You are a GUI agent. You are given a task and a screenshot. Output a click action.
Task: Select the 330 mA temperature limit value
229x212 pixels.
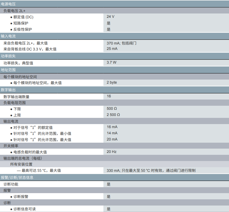tap(151, 170)
